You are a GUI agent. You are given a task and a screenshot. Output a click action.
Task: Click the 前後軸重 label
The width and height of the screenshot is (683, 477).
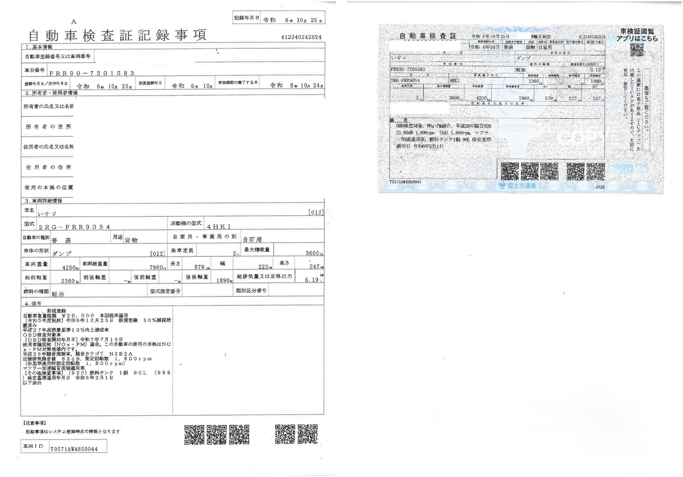click(95, 277)
